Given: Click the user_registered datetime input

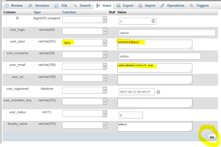Looking at the screenshot, I should 137,92.
